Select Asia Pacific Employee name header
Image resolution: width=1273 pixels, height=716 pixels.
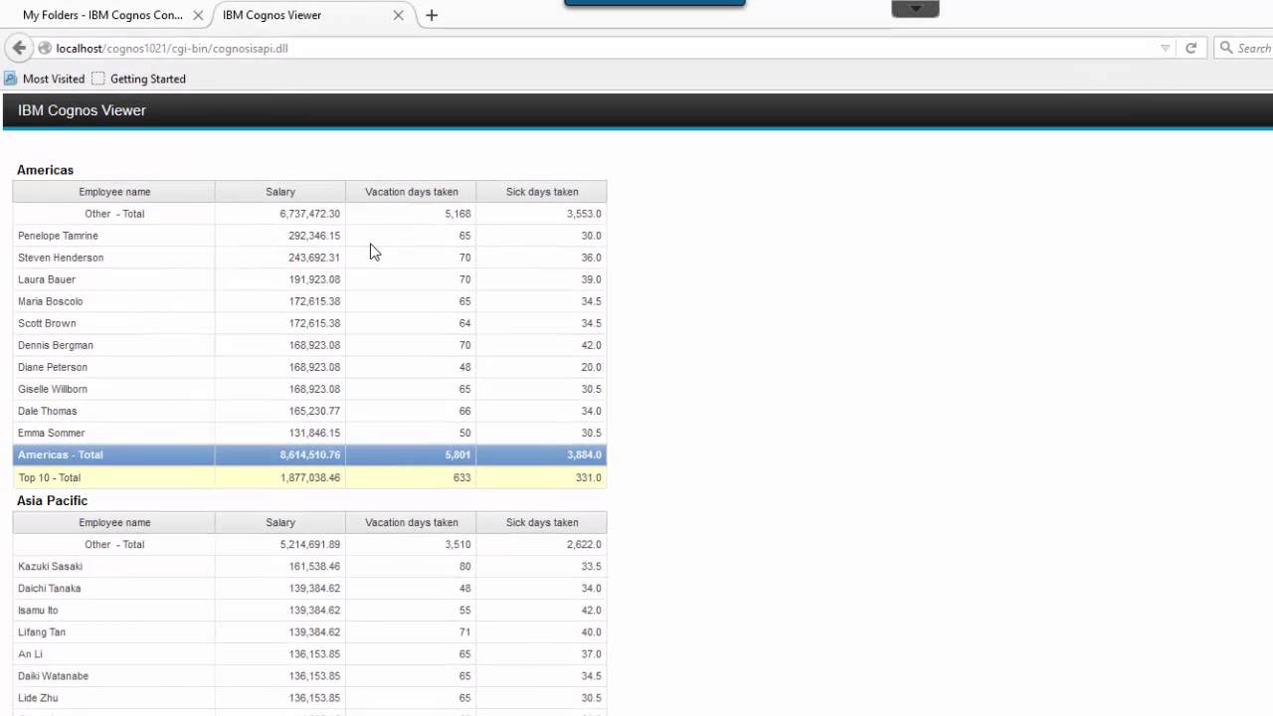click(x=114, y=522)
